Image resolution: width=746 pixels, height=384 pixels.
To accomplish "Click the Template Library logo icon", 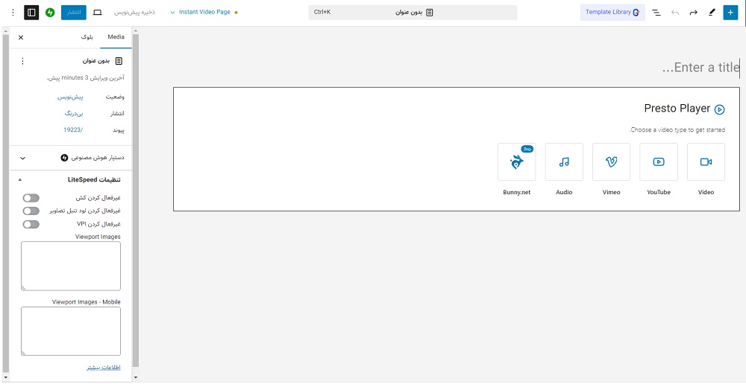I will [x=636, y=13].
